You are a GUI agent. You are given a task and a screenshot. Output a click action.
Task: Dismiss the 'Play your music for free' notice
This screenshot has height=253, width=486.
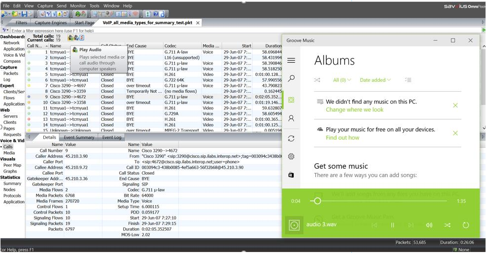(x=455, y=133)
